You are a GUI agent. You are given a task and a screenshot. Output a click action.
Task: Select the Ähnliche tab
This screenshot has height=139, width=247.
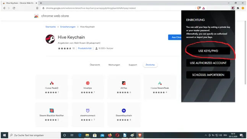(x=150, y=65)
